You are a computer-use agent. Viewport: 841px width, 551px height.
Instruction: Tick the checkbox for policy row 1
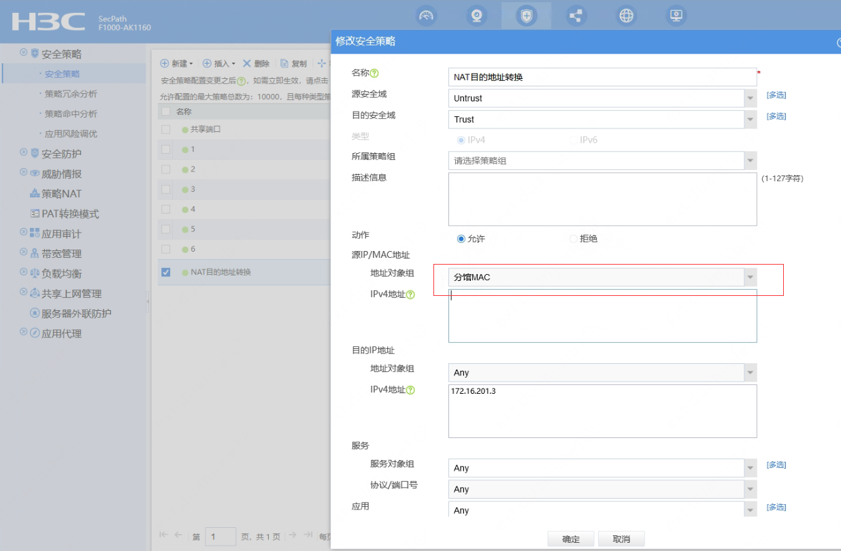click(166, 149)
